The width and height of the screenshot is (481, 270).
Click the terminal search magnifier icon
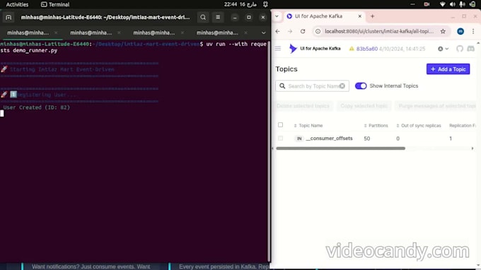(x=203, y=18)
